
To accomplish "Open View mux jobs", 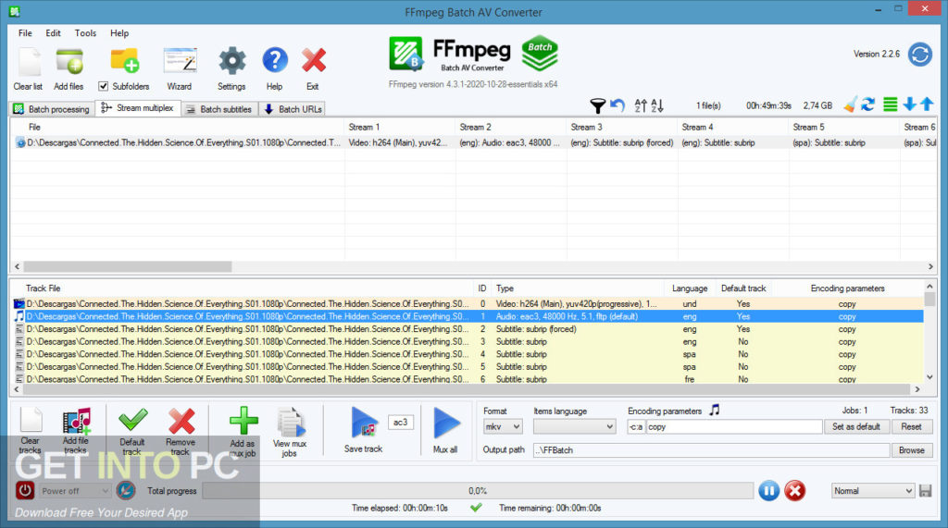I will tap(290, 423).
